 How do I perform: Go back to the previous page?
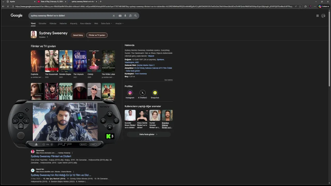click(3, 6)
